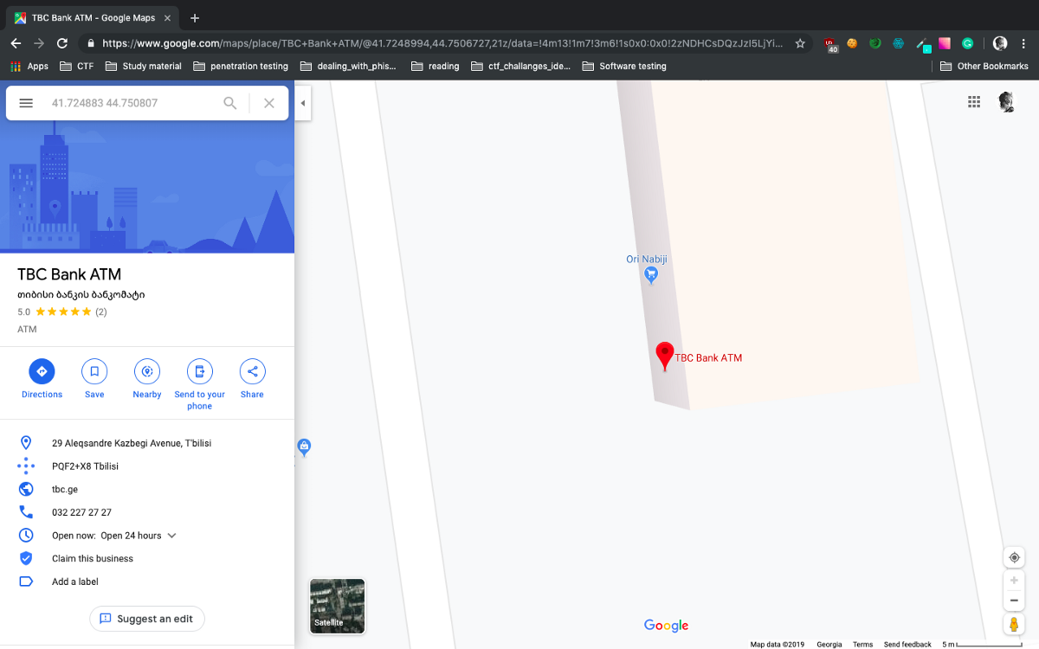Open the blue web extension icon
Image resolution: width=1039 pixels, height=649 pixels.
coord(899,43)
